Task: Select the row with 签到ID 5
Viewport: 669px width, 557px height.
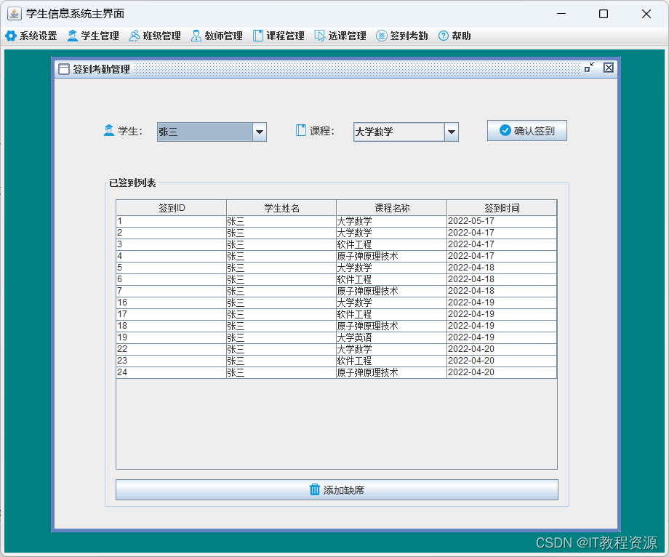Action: (x=337, y=268)
